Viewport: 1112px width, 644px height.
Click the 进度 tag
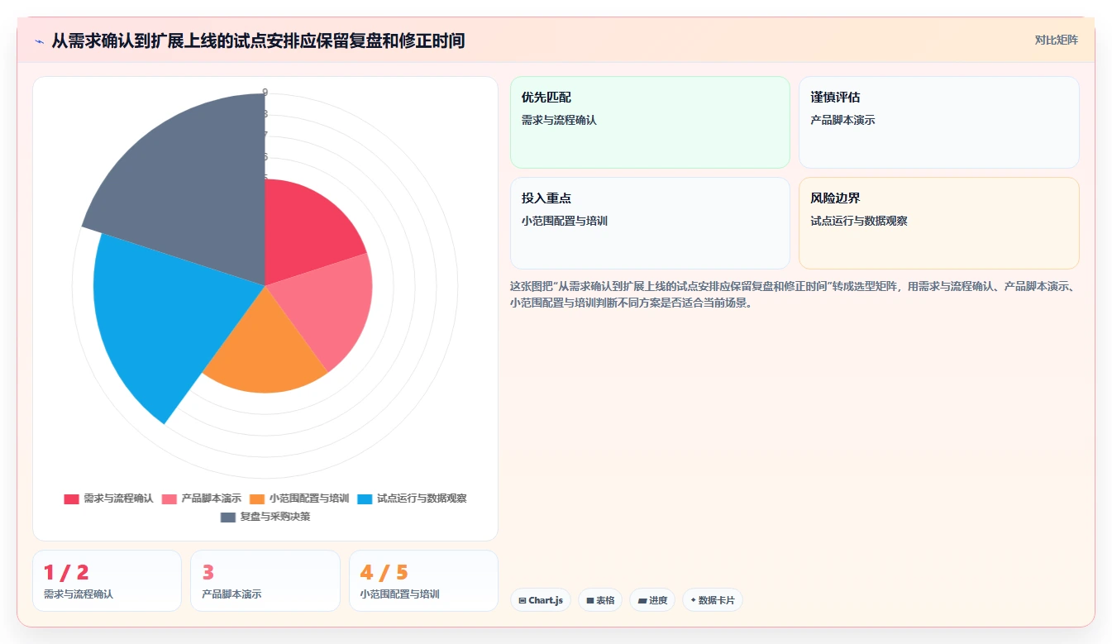tap(652, 600)
